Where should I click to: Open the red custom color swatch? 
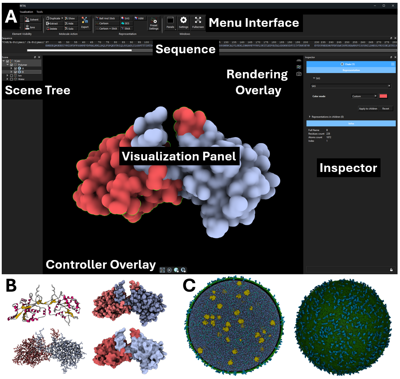point(383,96)
